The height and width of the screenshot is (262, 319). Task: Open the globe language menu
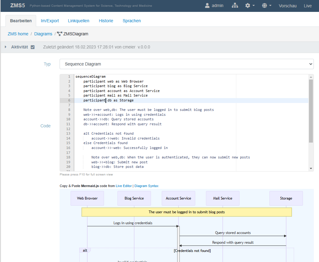coord(265,5)
